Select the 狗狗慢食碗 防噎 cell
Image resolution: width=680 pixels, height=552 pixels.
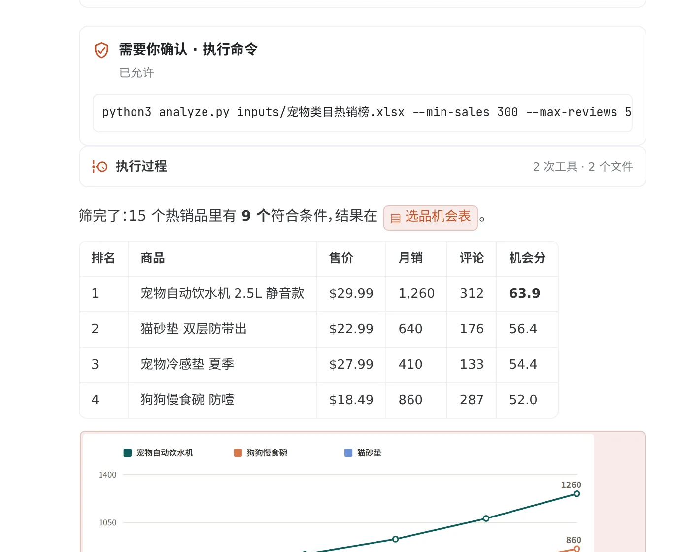pos(223,400)
